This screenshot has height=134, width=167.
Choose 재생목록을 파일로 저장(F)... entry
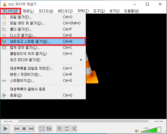(43, 68)
